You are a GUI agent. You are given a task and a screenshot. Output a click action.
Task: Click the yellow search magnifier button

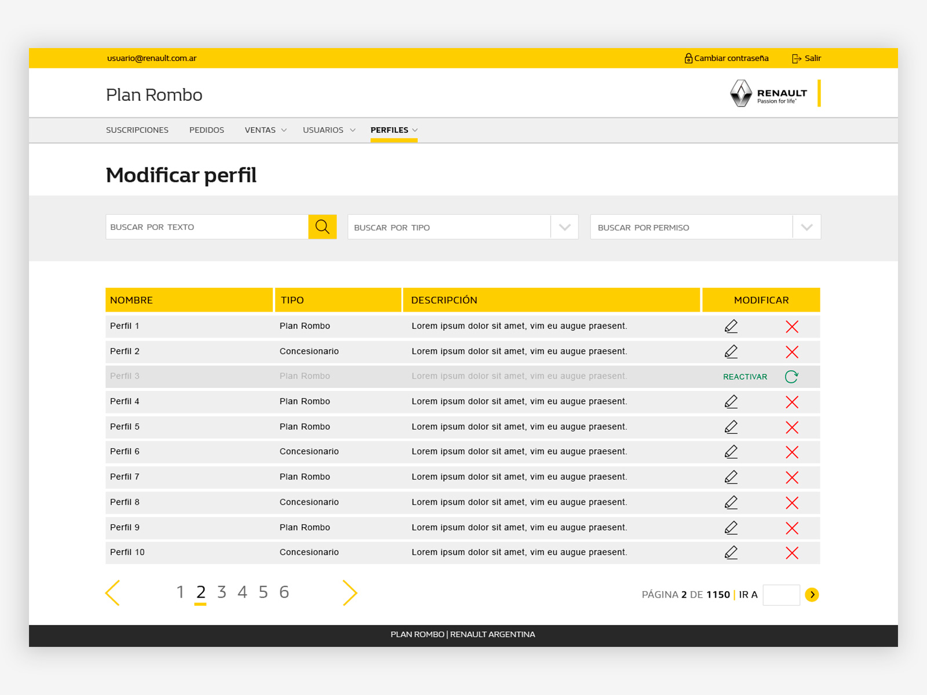click(x=322, y=227)
